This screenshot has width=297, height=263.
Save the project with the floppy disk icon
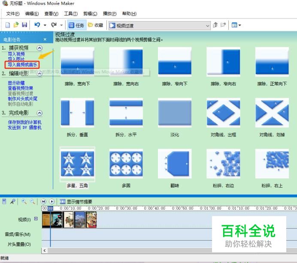pyautogui.click(x=24, y=25)
